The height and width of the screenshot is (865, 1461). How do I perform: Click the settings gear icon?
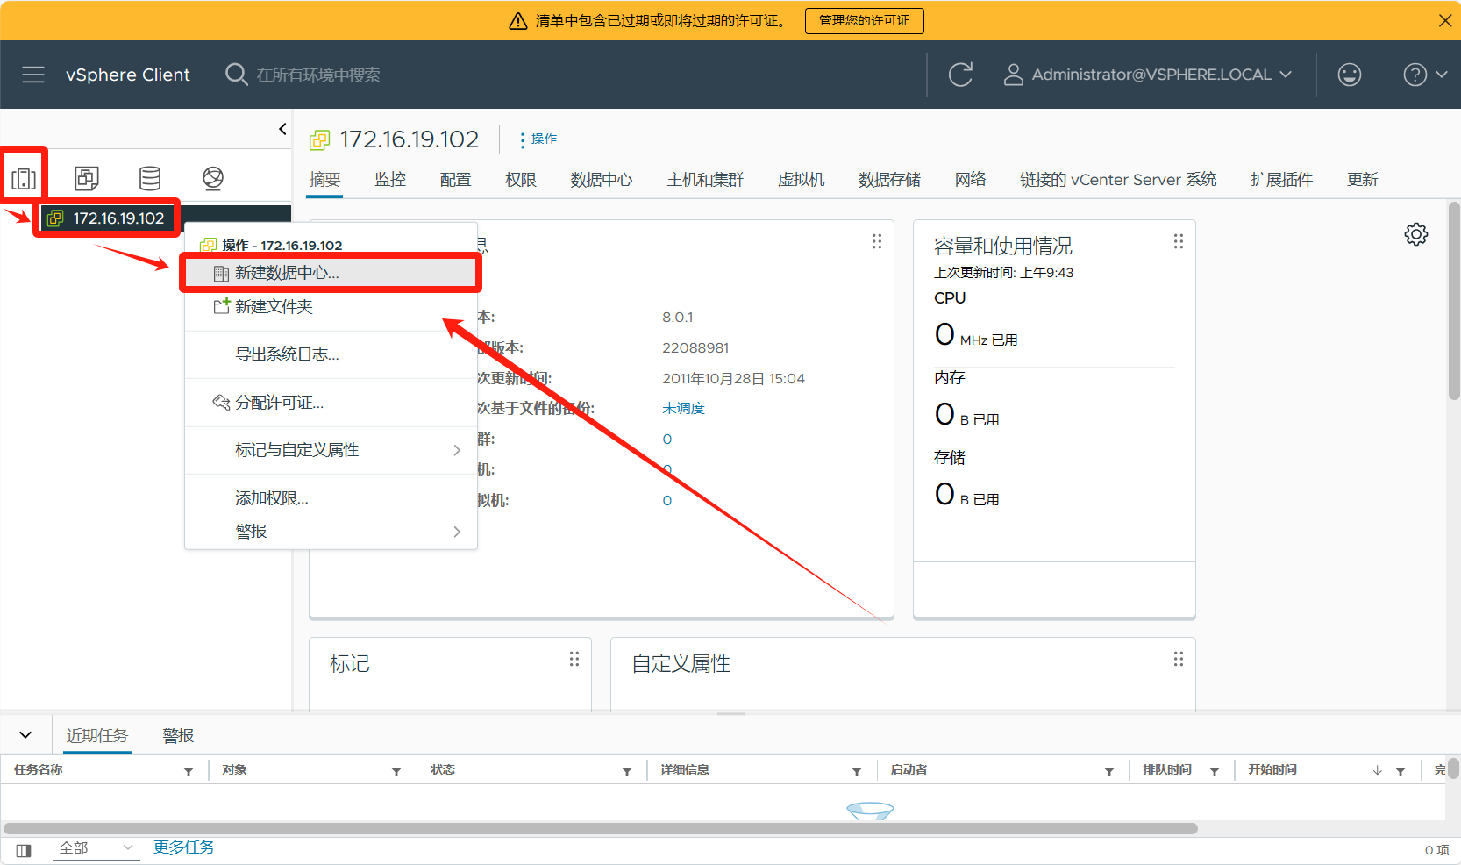[x=1415, y=234]
